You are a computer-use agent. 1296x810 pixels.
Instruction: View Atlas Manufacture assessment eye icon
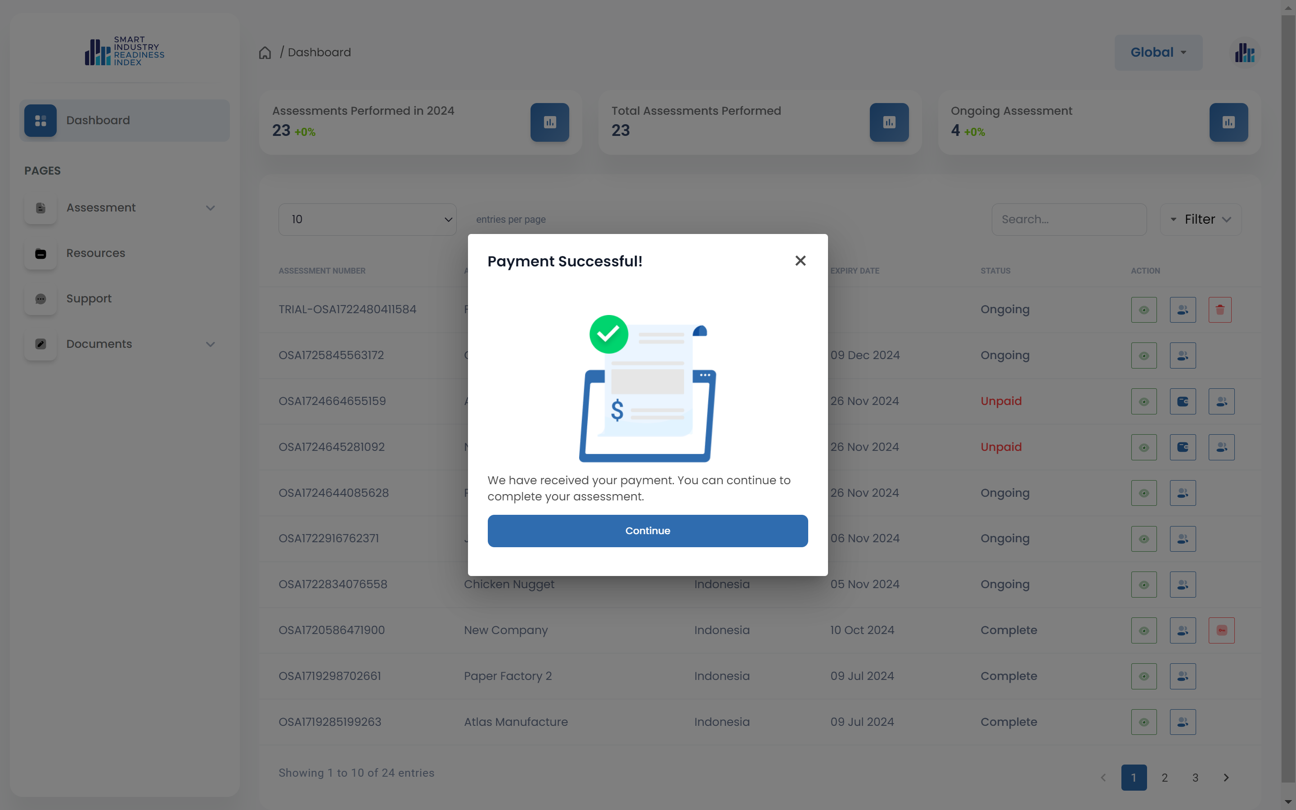tap(1144, 722)
